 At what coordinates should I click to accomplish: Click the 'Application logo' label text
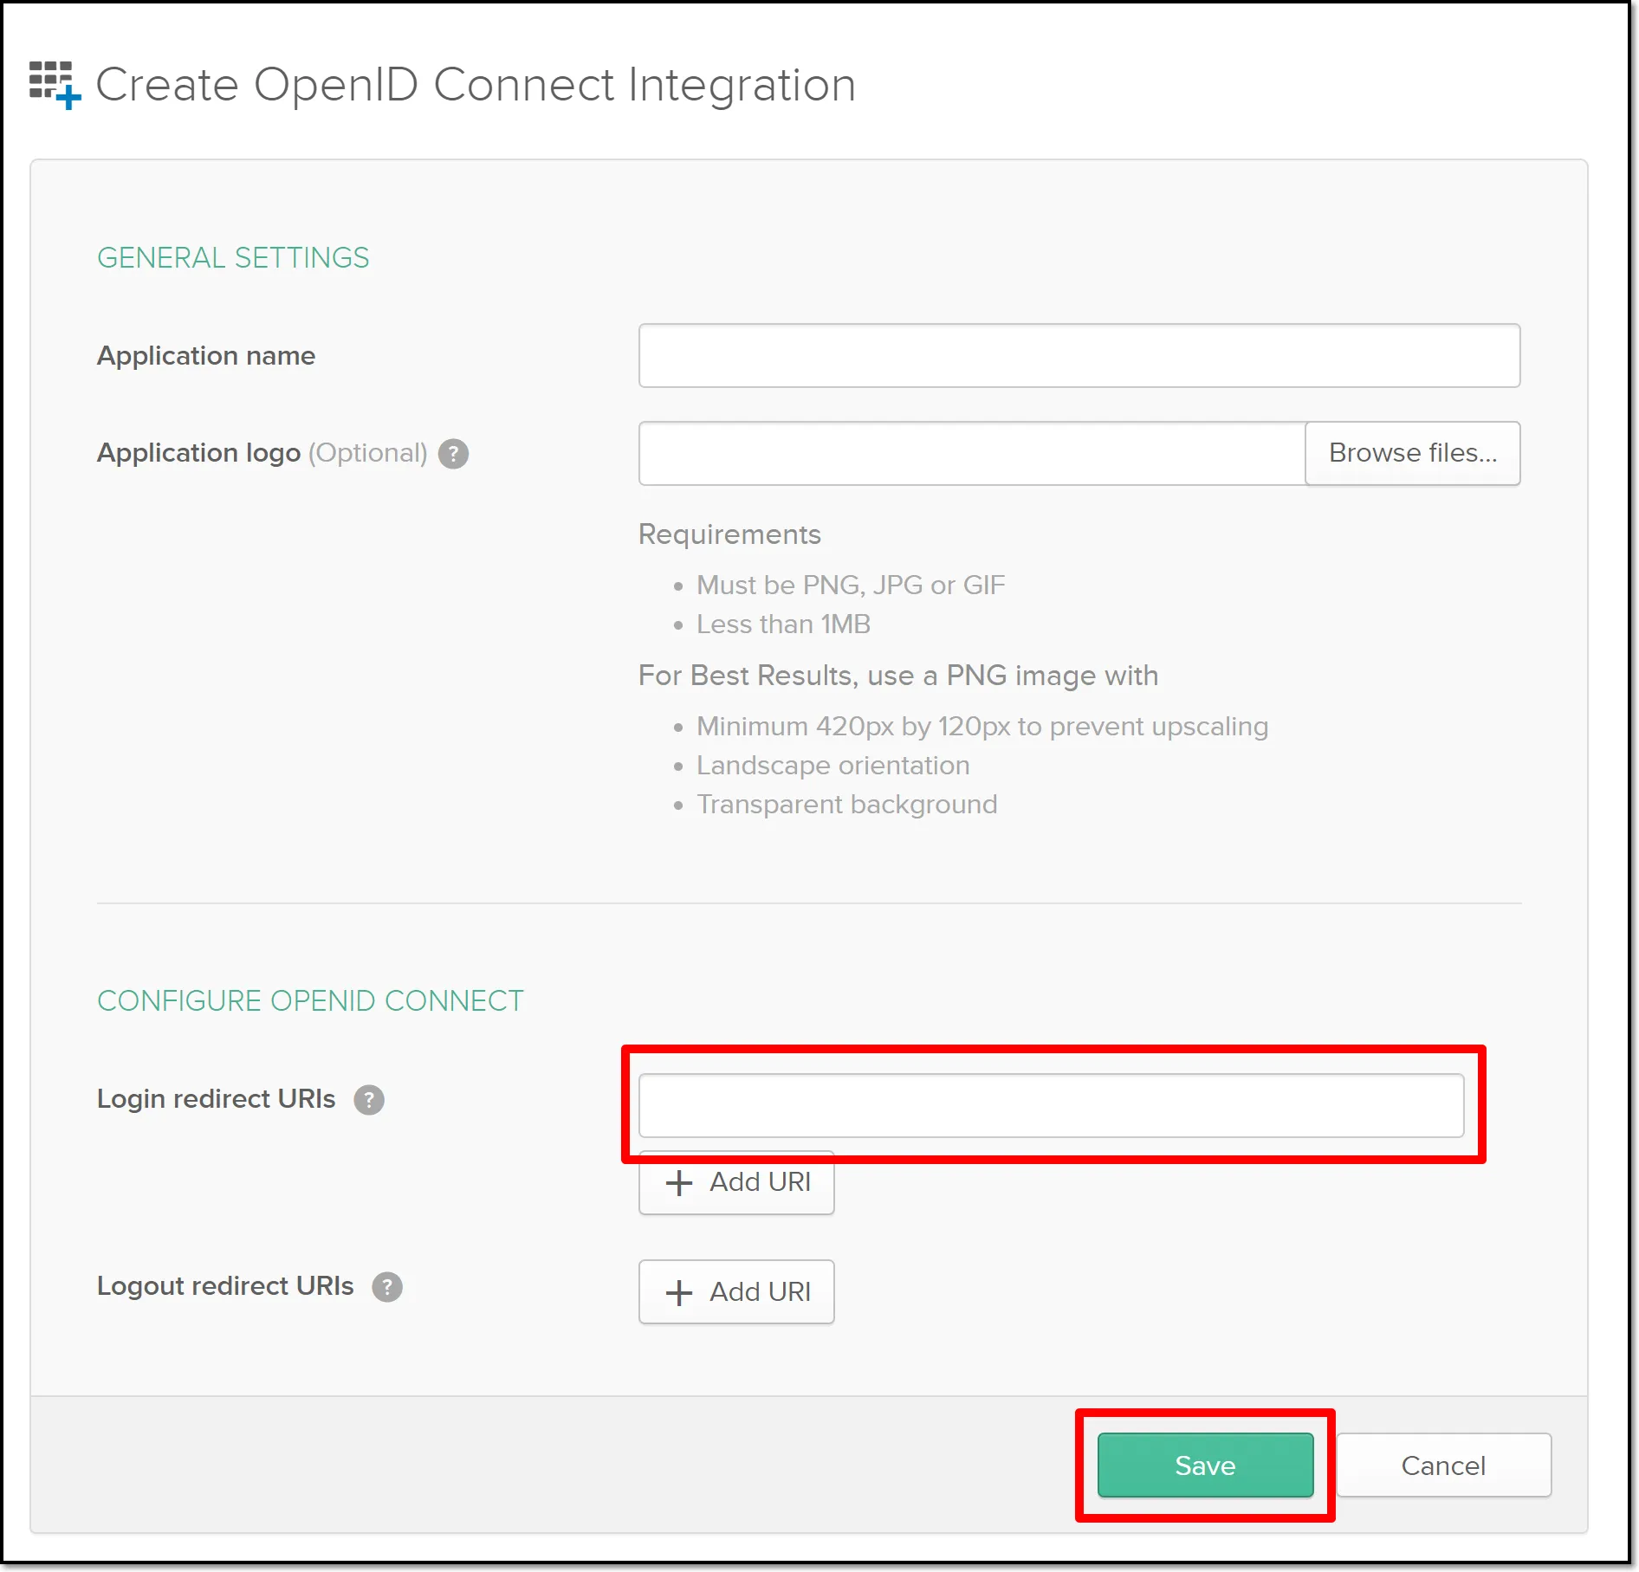[198, 453]
